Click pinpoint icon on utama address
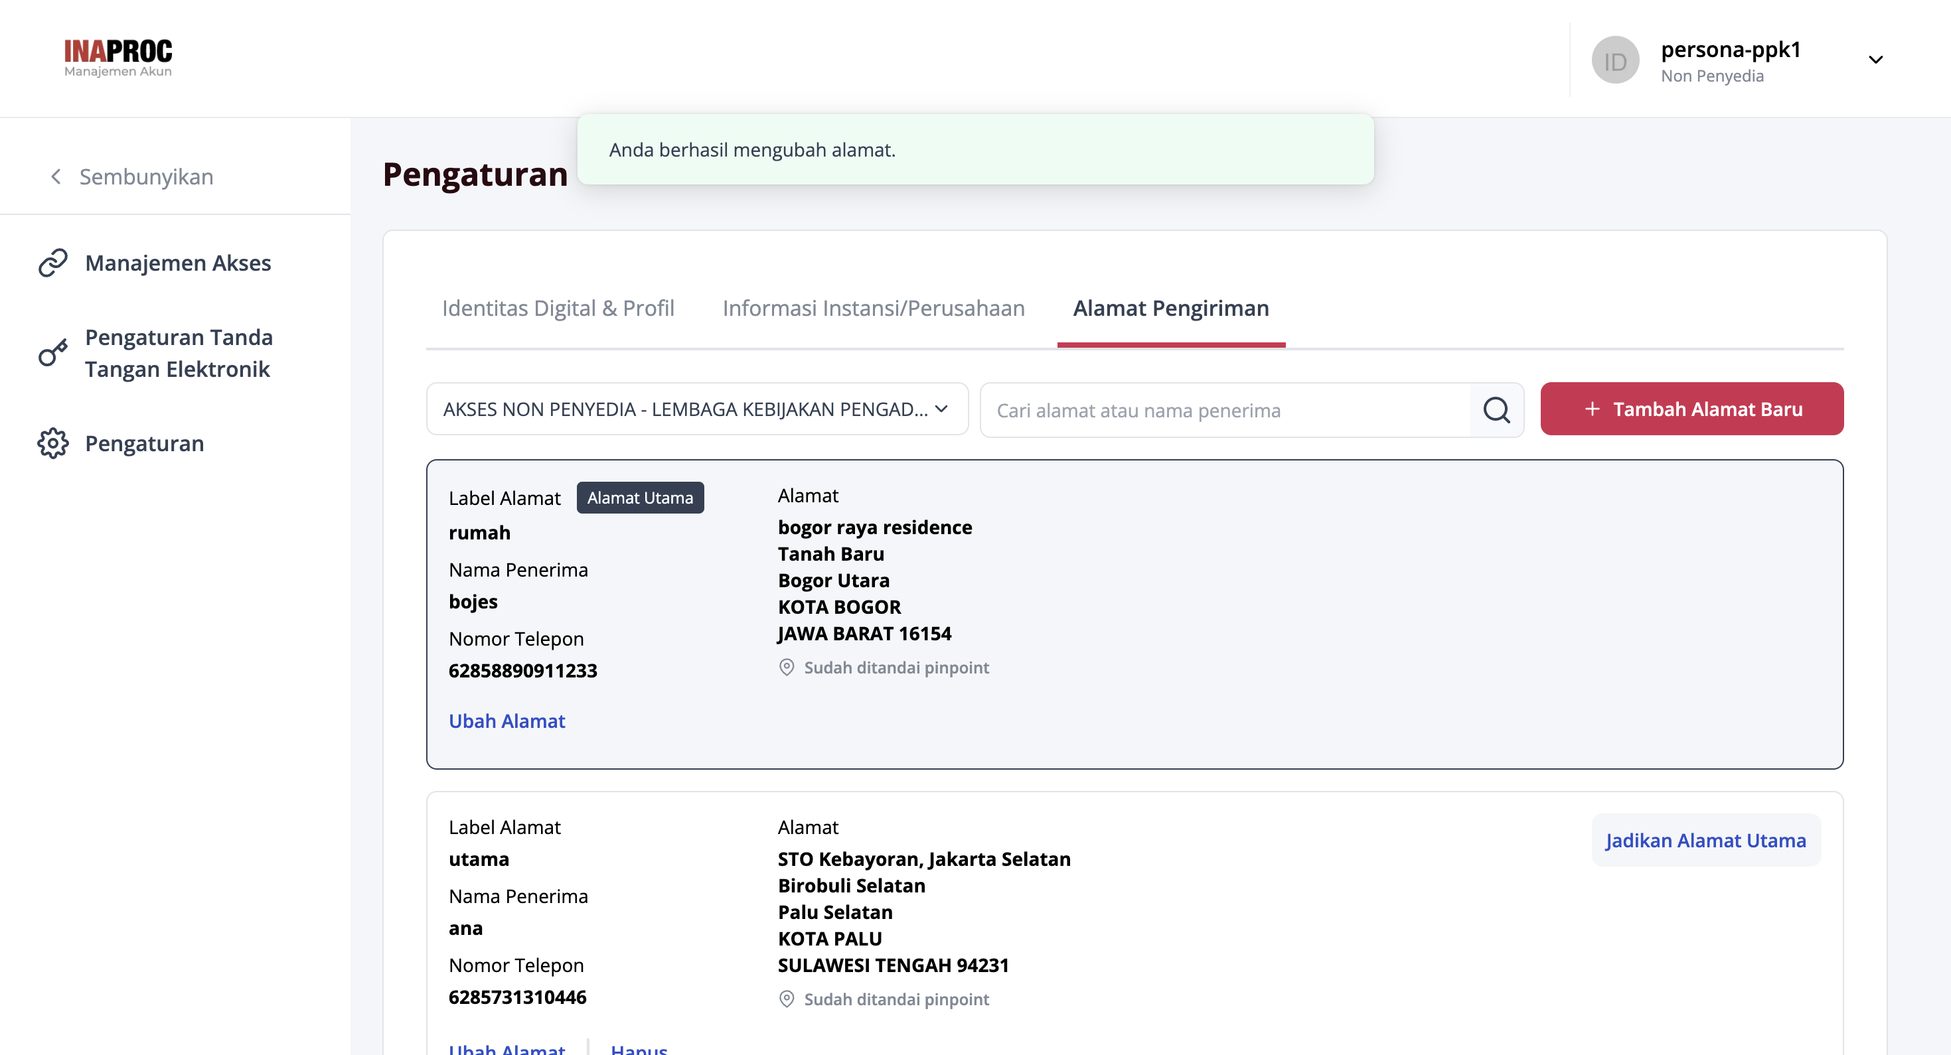The width and height of the screenshot is (1951, 1055). click(787, 999)
